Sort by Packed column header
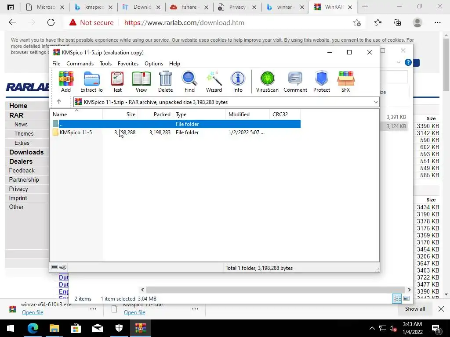 coord(156,115)
